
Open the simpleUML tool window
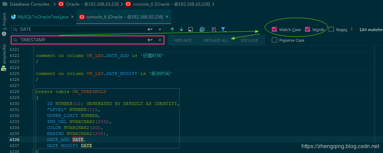coord(4,58)
